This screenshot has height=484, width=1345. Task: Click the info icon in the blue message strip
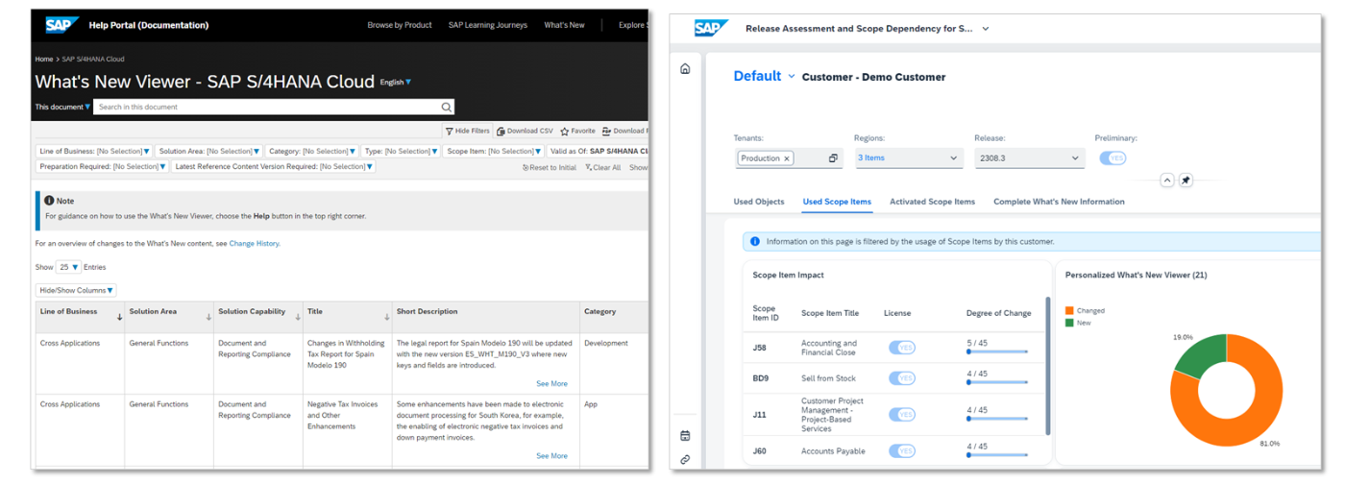pyautogui.click(x=755, y=242)
